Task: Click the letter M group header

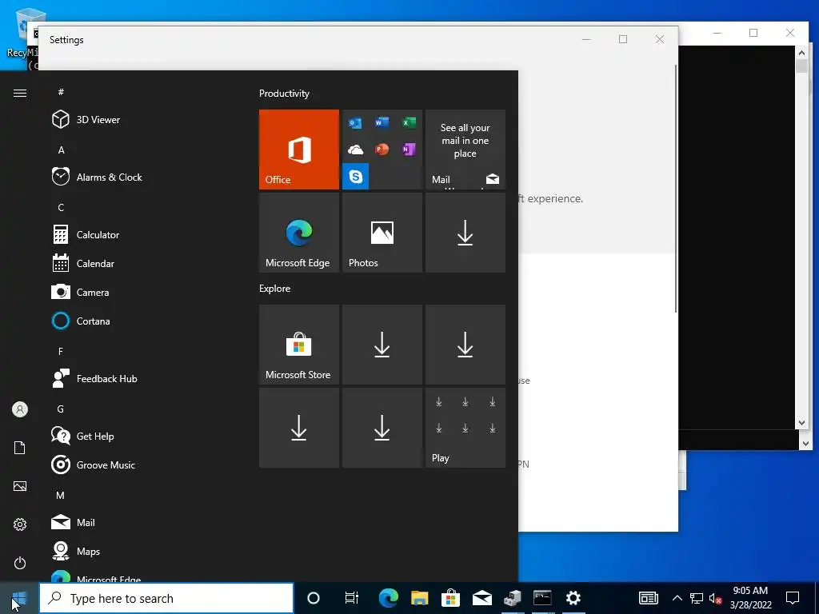Action: click(x=61, y=495)
